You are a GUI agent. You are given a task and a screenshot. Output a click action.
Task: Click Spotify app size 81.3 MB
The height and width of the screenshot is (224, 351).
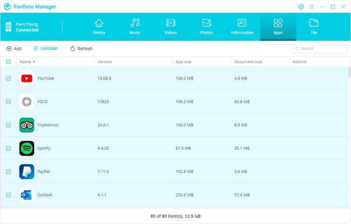183,148
